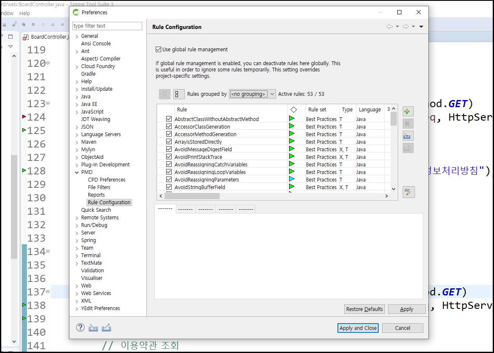Select the second rule detail tab

[x=185, y=209]
